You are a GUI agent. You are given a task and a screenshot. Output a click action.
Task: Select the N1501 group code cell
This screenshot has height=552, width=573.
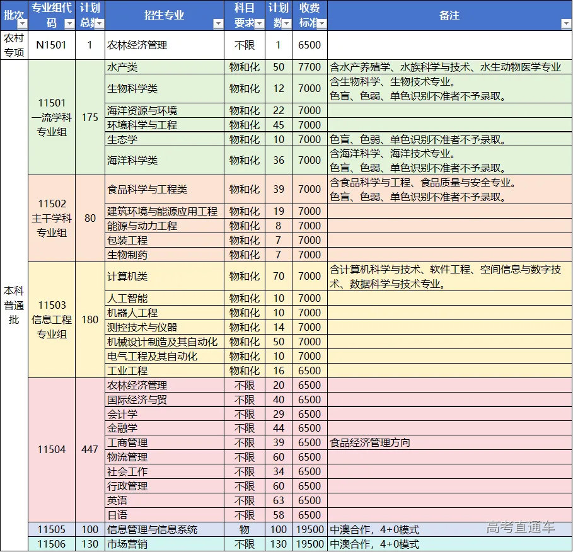tap(51, 45)
